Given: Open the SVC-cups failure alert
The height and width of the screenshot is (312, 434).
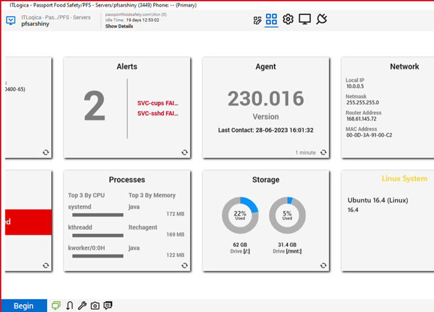Looking at the screenshot, I should tap(158, 103).
